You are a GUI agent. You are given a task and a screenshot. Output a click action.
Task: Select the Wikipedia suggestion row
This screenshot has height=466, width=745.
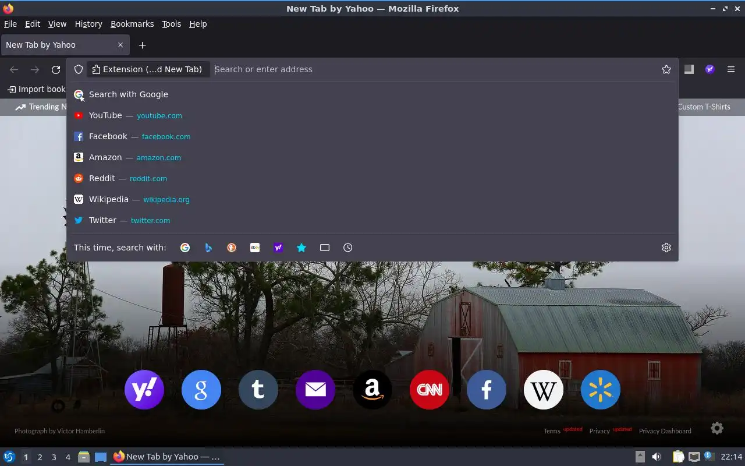pos(372,199)
